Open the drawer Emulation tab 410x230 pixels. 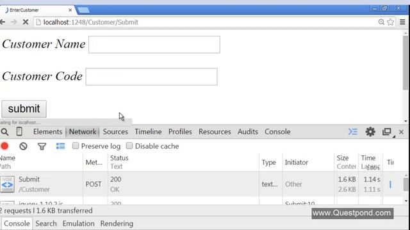[x=78, y=224]
